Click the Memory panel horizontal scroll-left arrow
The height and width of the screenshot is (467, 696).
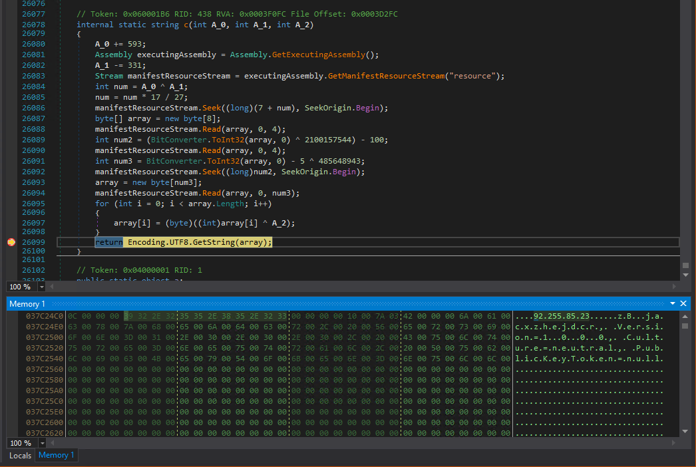(x=53, y=443)
